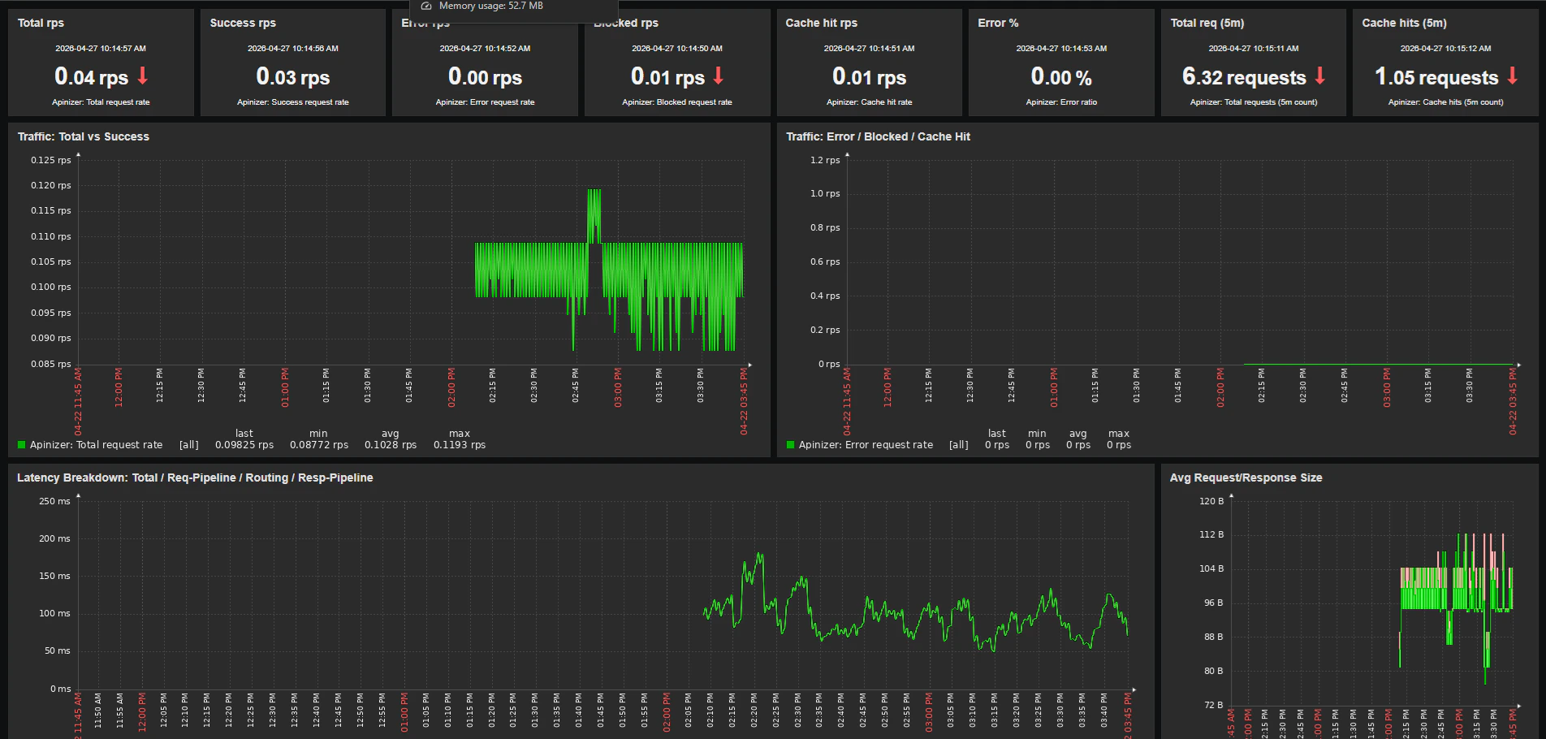1546x739 pixels.
Task: Click [all] in the Total request rate legend
Action: point(188,445)
